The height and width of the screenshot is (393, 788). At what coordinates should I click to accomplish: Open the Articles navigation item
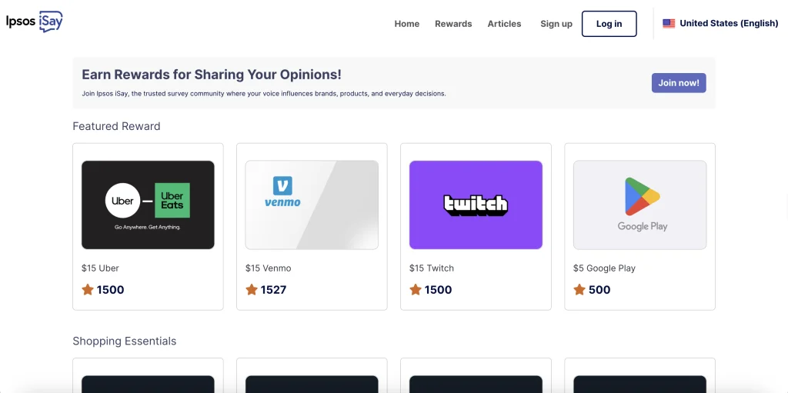click(x=504, y=24)
